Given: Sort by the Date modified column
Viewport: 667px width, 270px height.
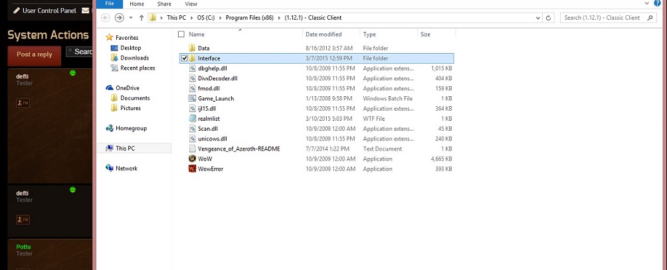Looking at the screenshot, I should click(324, 34).
